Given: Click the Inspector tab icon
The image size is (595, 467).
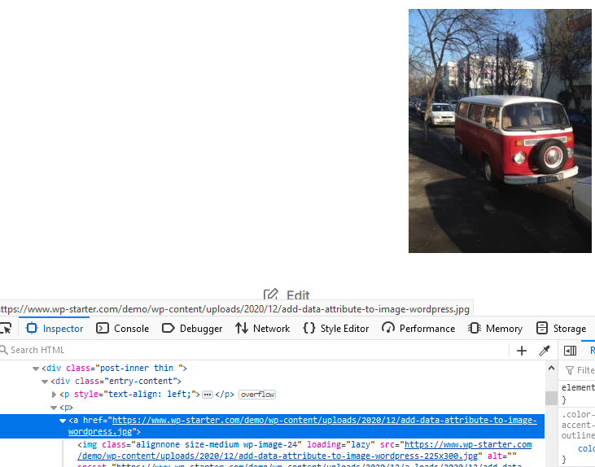Looking at the screenshot, I should coord(32,328).
